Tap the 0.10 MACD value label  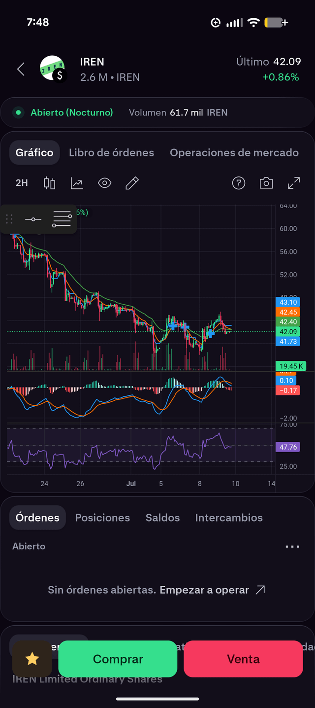coord(286,381)
